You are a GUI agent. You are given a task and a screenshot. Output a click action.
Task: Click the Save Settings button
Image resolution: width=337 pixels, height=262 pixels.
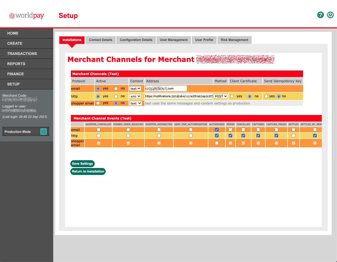(x=82, y=163)
